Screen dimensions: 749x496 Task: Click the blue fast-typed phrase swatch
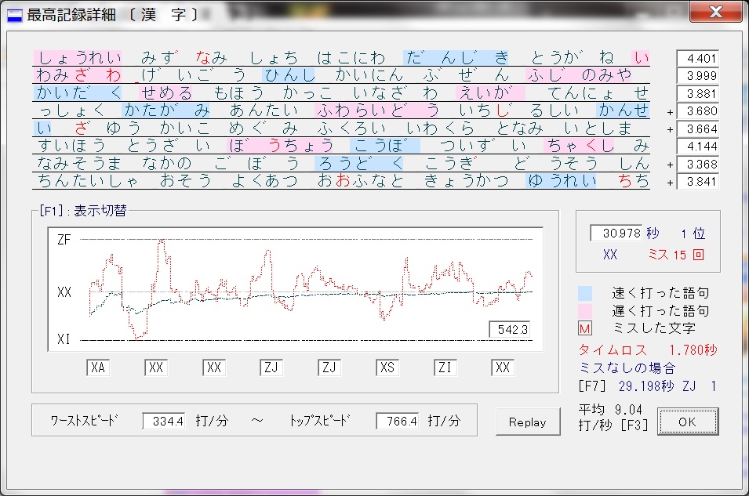tap(585, 293)
